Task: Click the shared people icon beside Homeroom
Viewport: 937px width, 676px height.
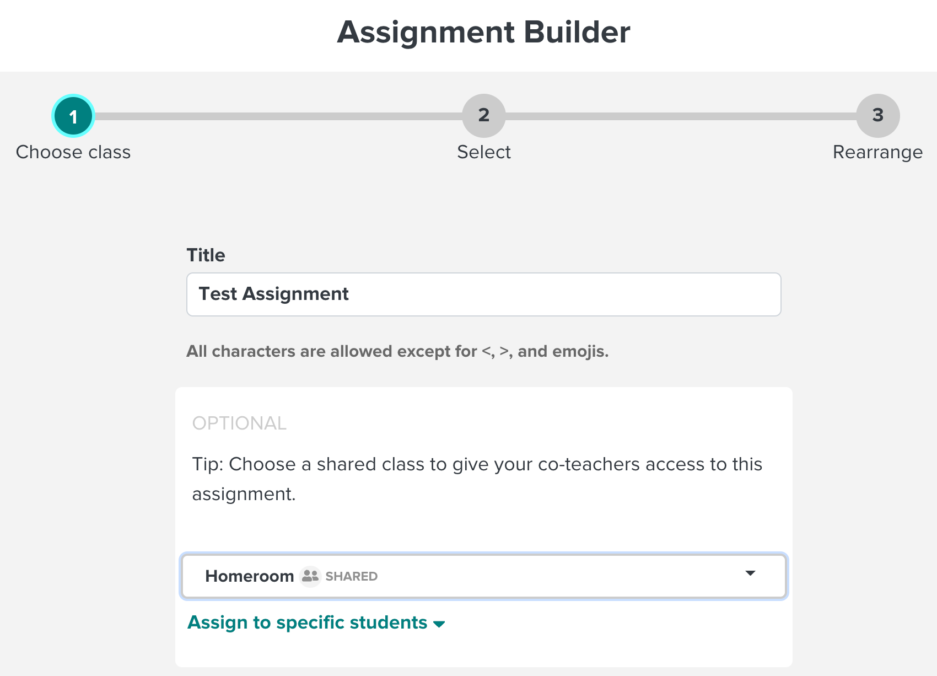Action: point(310,576)
